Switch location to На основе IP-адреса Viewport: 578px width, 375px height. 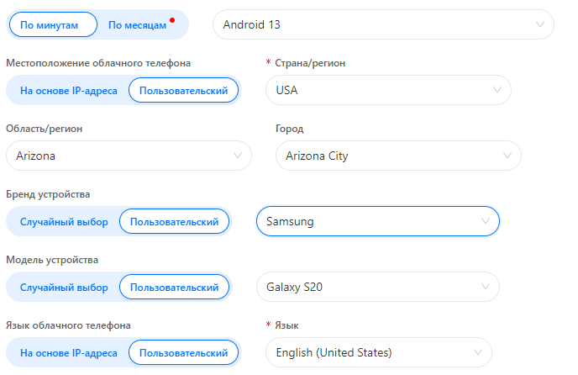click(x=69, y=91)
